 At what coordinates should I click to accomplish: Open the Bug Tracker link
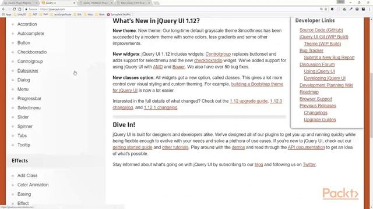coord(311,51)
